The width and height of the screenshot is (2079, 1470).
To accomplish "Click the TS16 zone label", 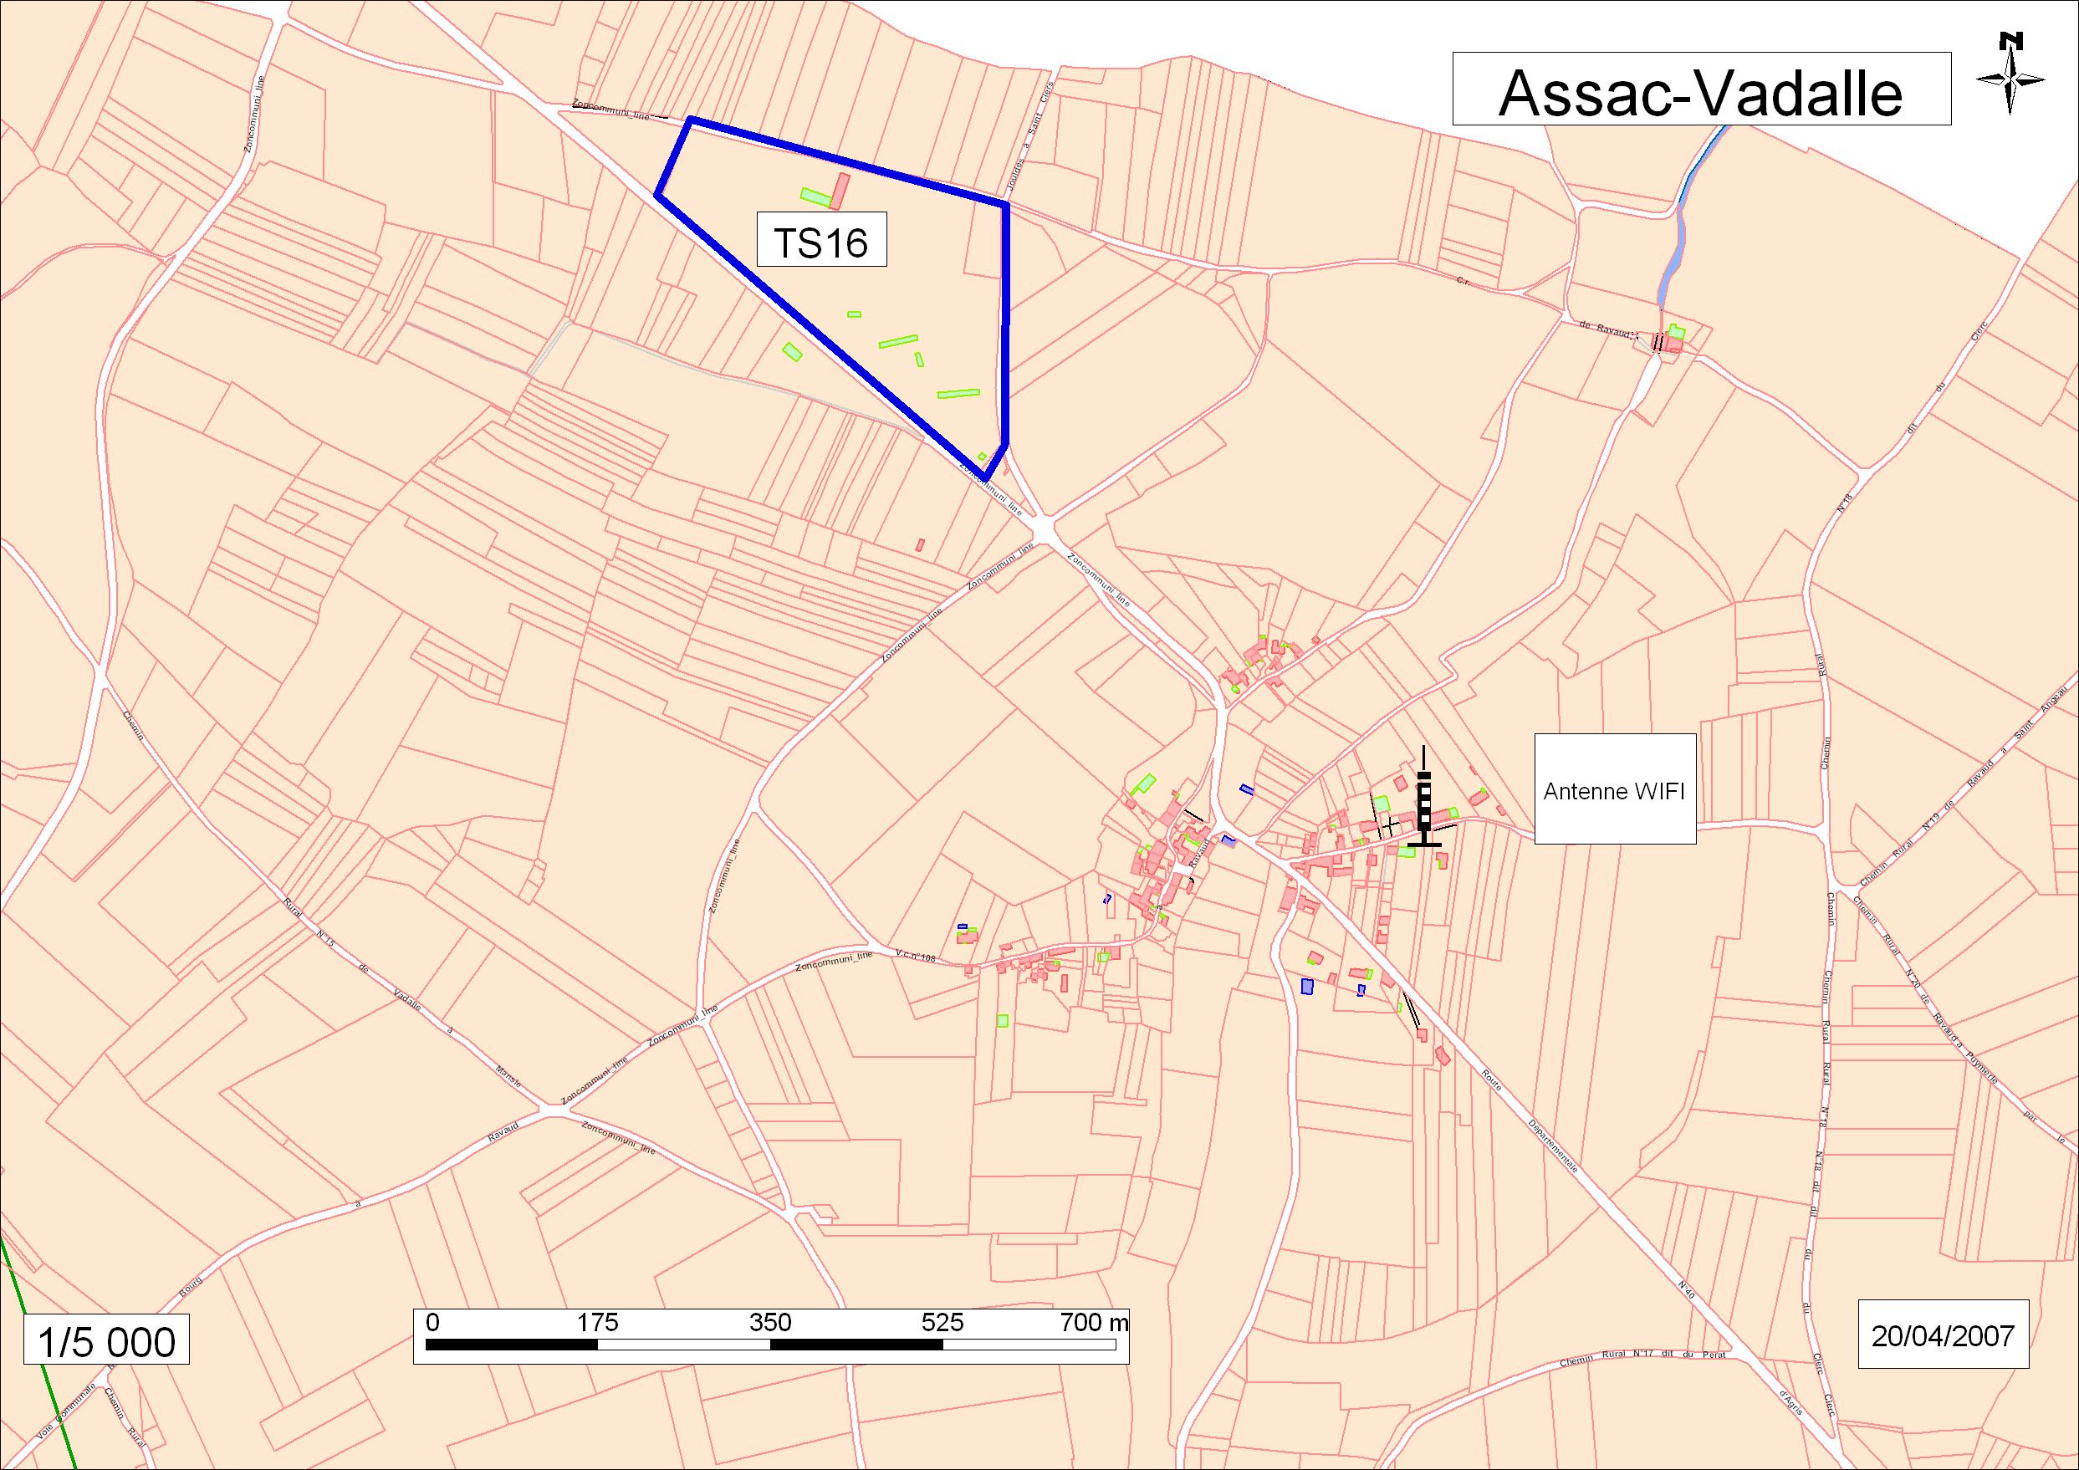I will 821,240.
